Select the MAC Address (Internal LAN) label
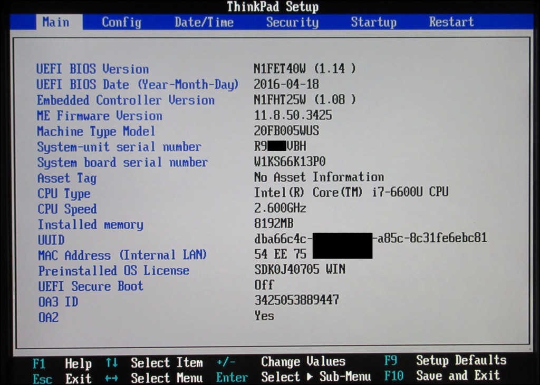 pyautogui.click(x=122, y=255)
